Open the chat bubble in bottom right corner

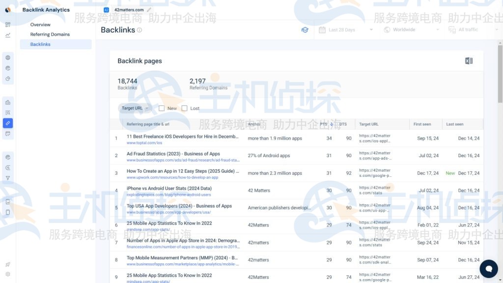pyautogui.click(x=489, y=269)
